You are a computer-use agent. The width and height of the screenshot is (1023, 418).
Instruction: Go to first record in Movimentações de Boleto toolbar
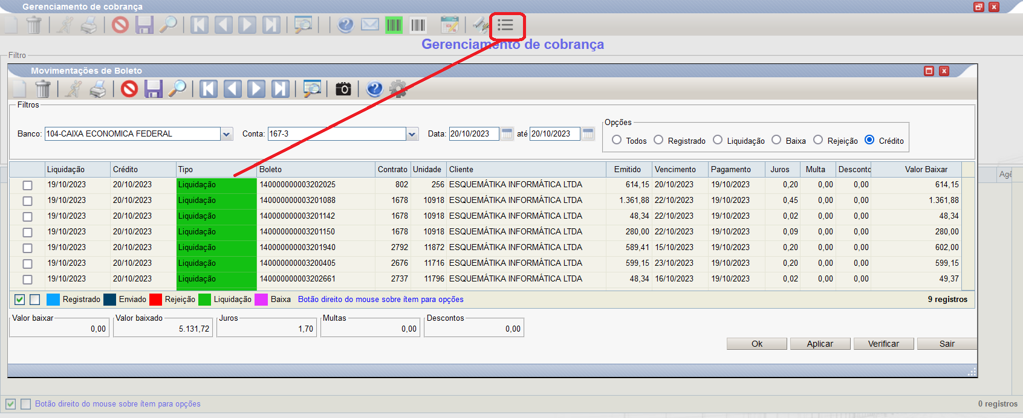209,89
